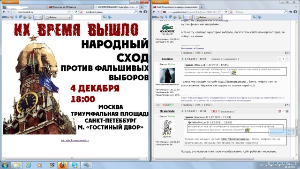Open kommersant.ru link in Коклюш's post
300x169 pixels.
point(232,82)
